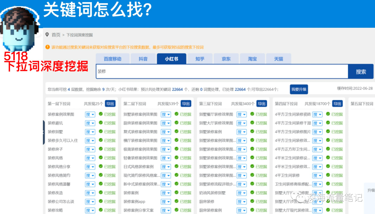Click the green check icon for 日式风格装修案例
This screenshot has width=375, height=214.
tap(176, 166)
